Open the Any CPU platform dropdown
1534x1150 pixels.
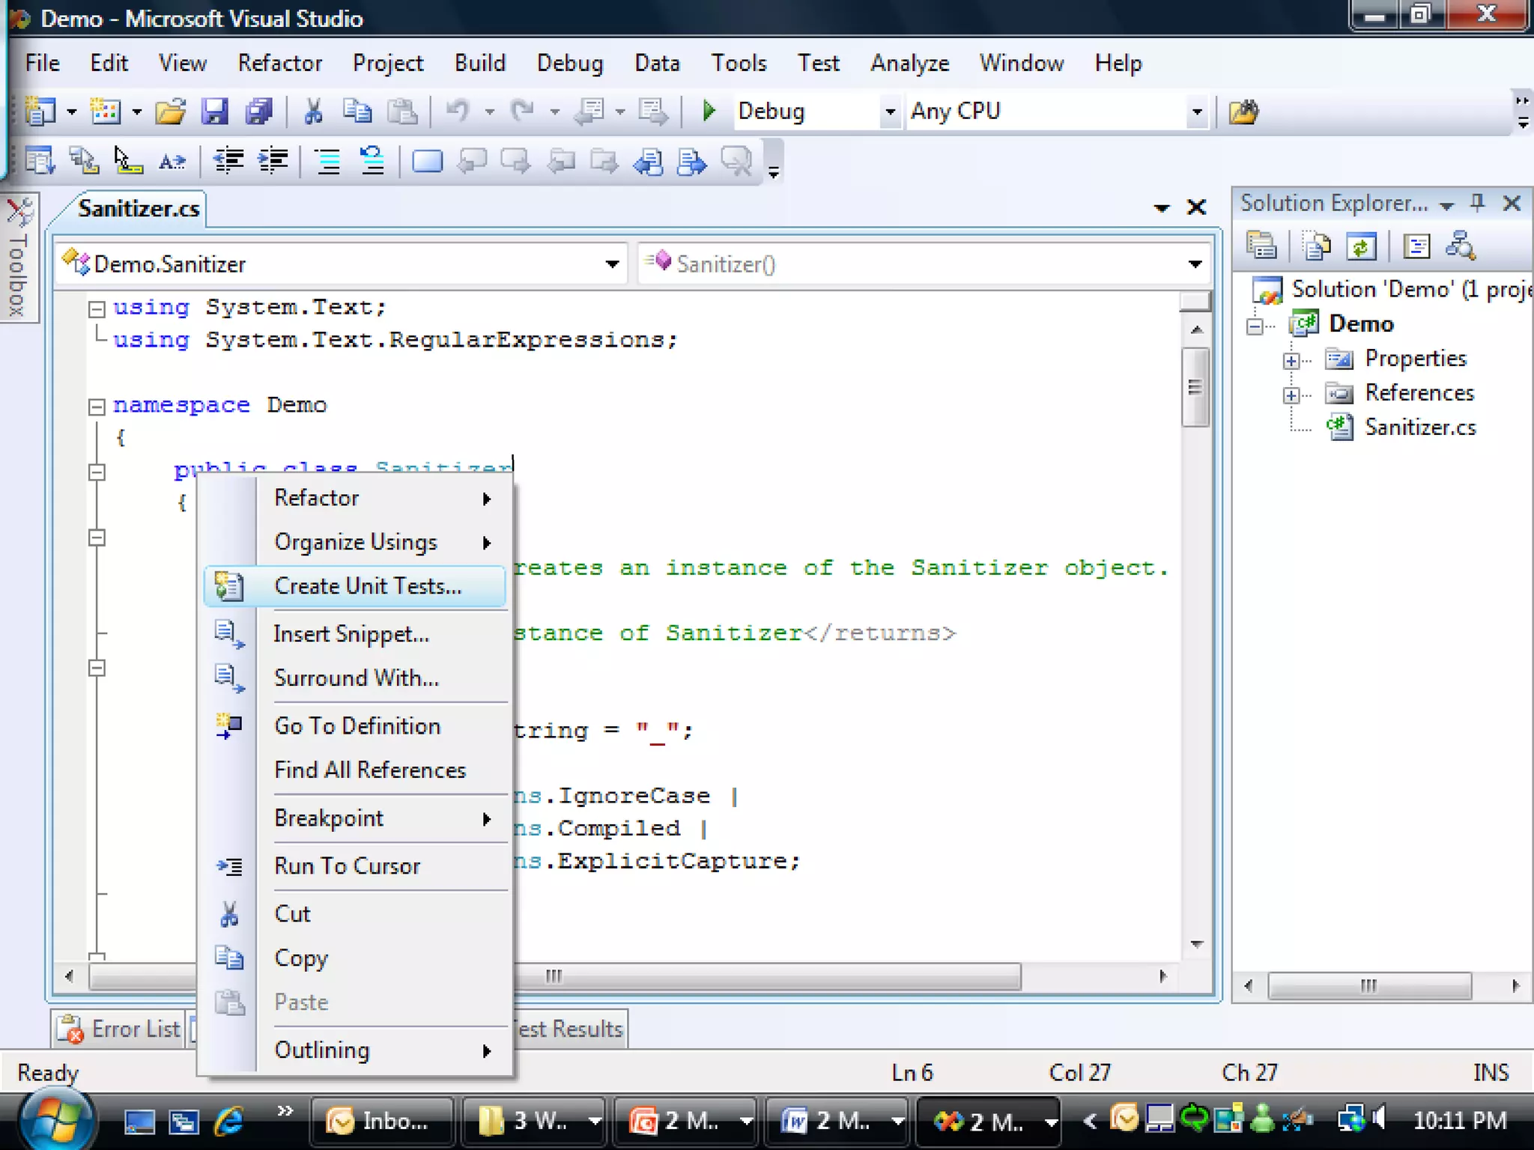coord(1196,112)
